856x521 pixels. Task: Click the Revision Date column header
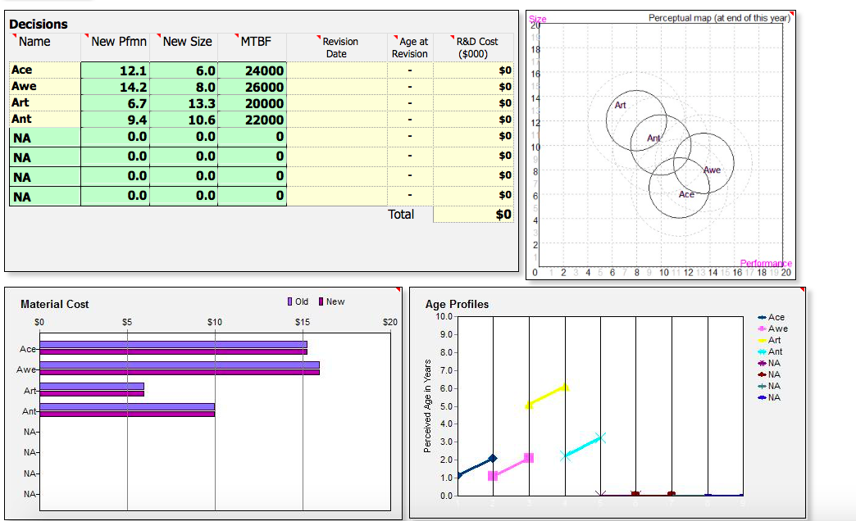(x=339, y=48)
